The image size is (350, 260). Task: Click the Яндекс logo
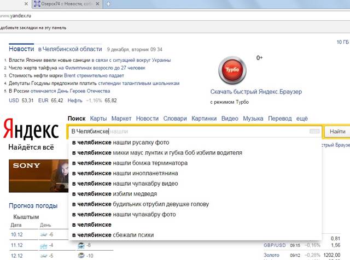31,129
